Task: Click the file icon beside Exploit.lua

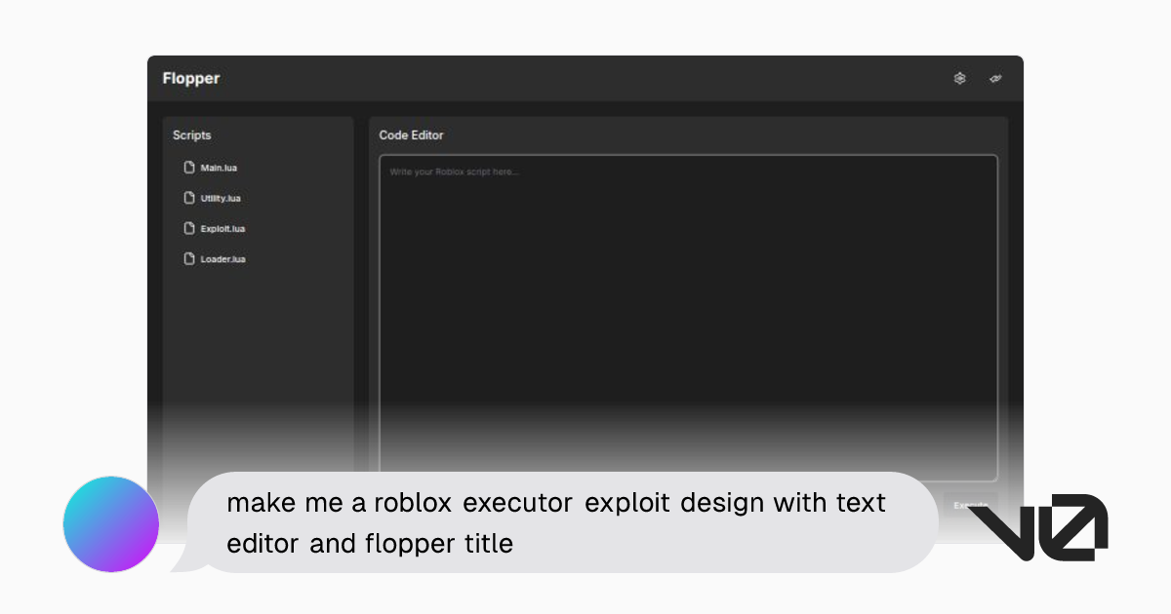Action: [x=189, y=228]
